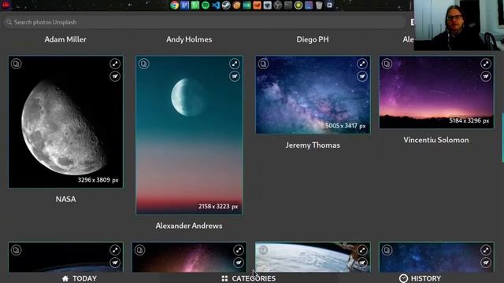Open fullscreen preview of Alexander Andrews' photo
Image resolution: width=504 pixels, height=283 pixels.
[235, 64]
